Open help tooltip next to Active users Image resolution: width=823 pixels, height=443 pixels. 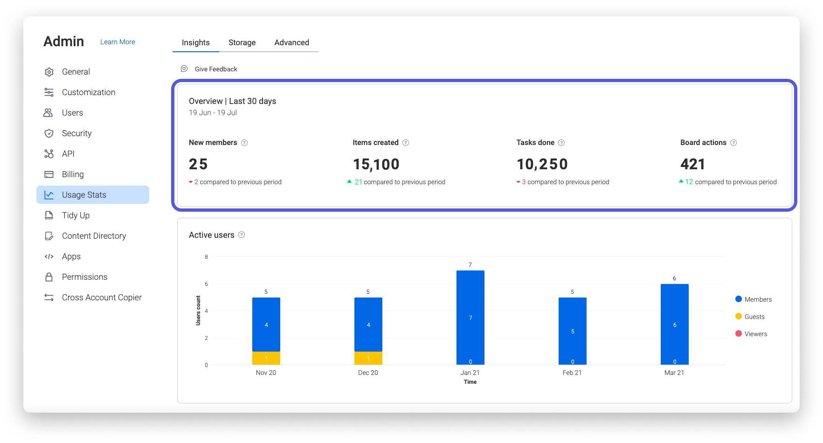[x=242, y=235]
